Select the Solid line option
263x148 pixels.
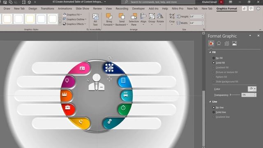219,112
